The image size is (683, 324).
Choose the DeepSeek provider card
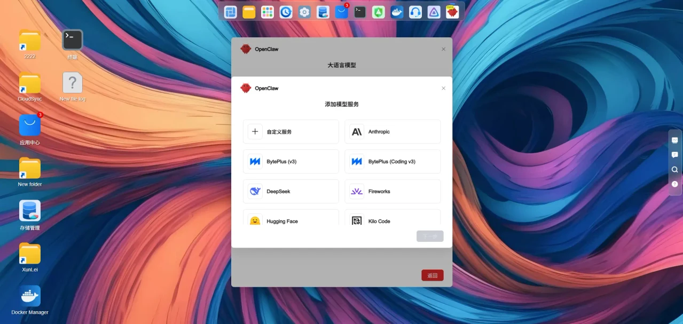coord(291,191)
